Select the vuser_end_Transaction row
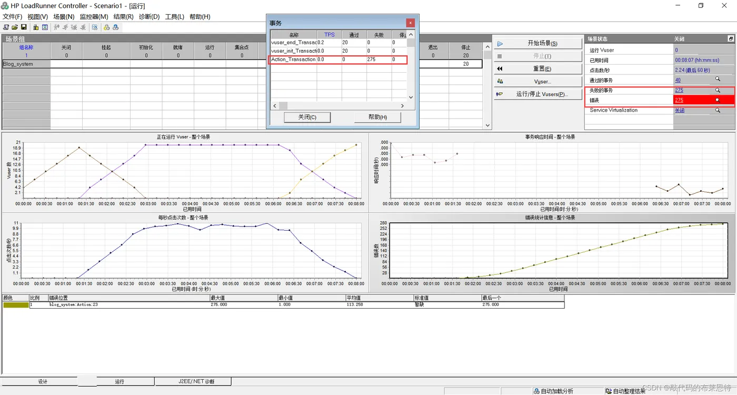 tap(338, 43)
